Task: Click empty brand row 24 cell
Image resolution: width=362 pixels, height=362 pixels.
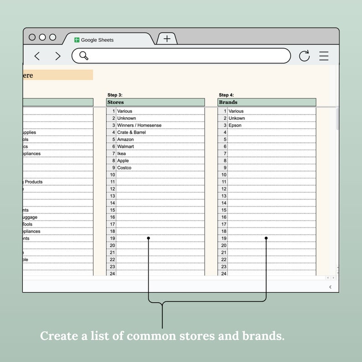Action: click(272, 273)
